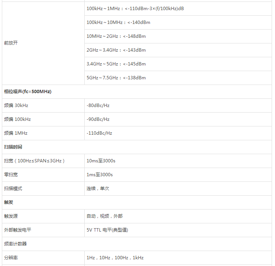Select the 1Hz，10Hz，100Hz，1kHz resolution value

click(115, 258)
